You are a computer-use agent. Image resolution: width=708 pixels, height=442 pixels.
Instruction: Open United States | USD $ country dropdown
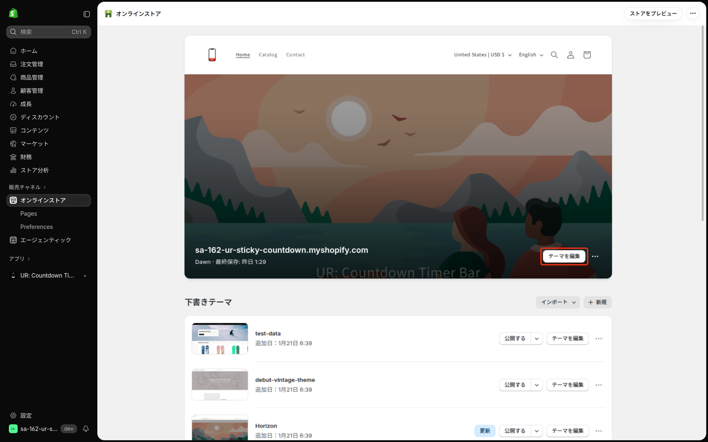[483, 55]
